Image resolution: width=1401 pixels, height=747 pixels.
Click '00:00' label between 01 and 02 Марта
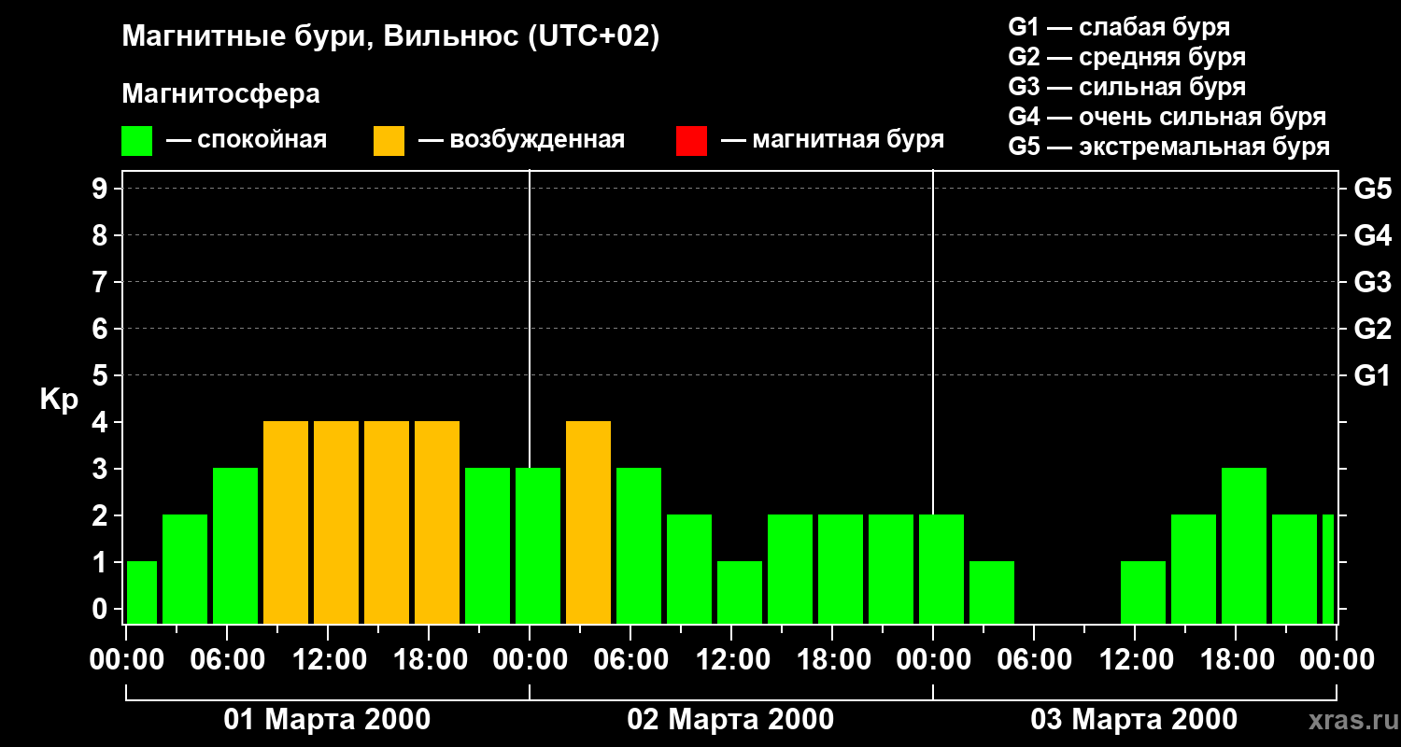pos(530,660)
